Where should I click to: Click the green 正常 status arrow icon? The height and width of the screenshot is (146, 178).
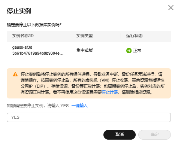[129, 51]
